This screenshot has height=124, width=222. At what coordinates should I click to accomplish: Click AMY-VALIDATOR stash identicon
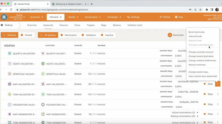click(10, 84)
